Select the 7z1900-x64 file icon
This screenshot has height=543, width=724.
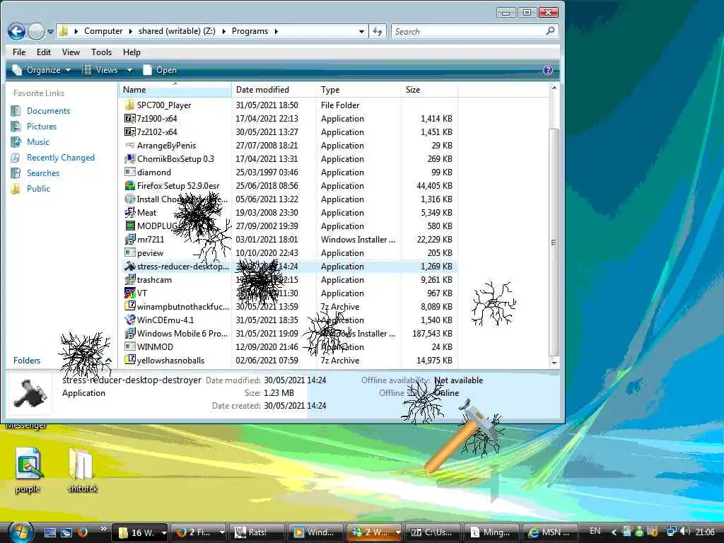click(130, 119)
